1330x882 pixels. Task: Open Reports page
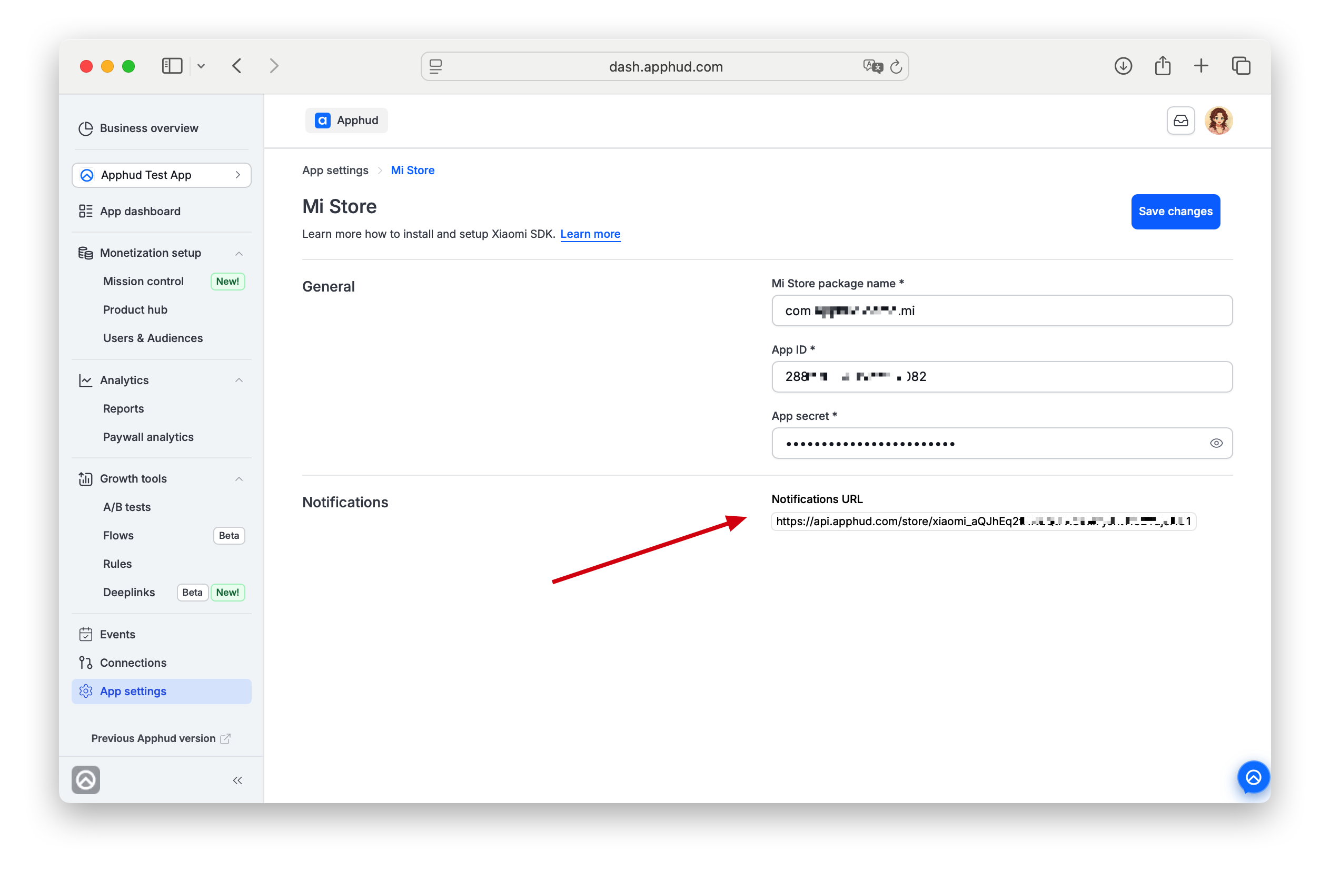[123, 409]
